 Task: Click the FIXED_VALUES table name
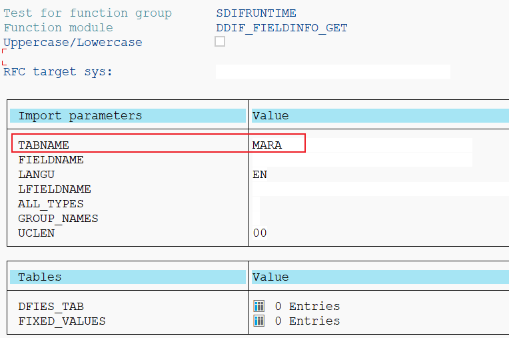(62, 321)
